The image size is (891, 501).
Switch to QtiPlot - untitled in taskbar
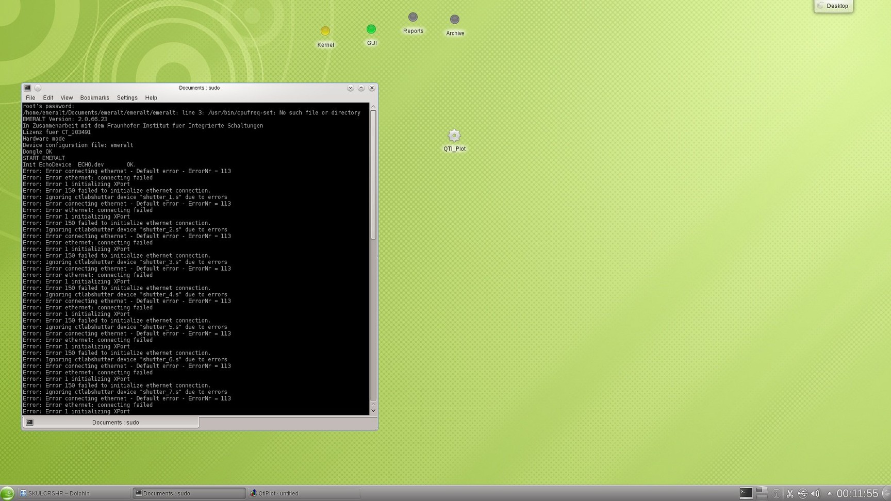[x=304, y=493]
